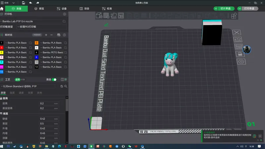Redo the last action
Image resolution: width=265 pixels, height=149 pixels.
click(37, 3)
